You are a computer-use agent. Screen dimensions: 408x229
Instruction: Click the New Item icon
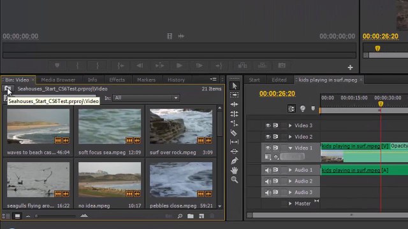(201, 216)
